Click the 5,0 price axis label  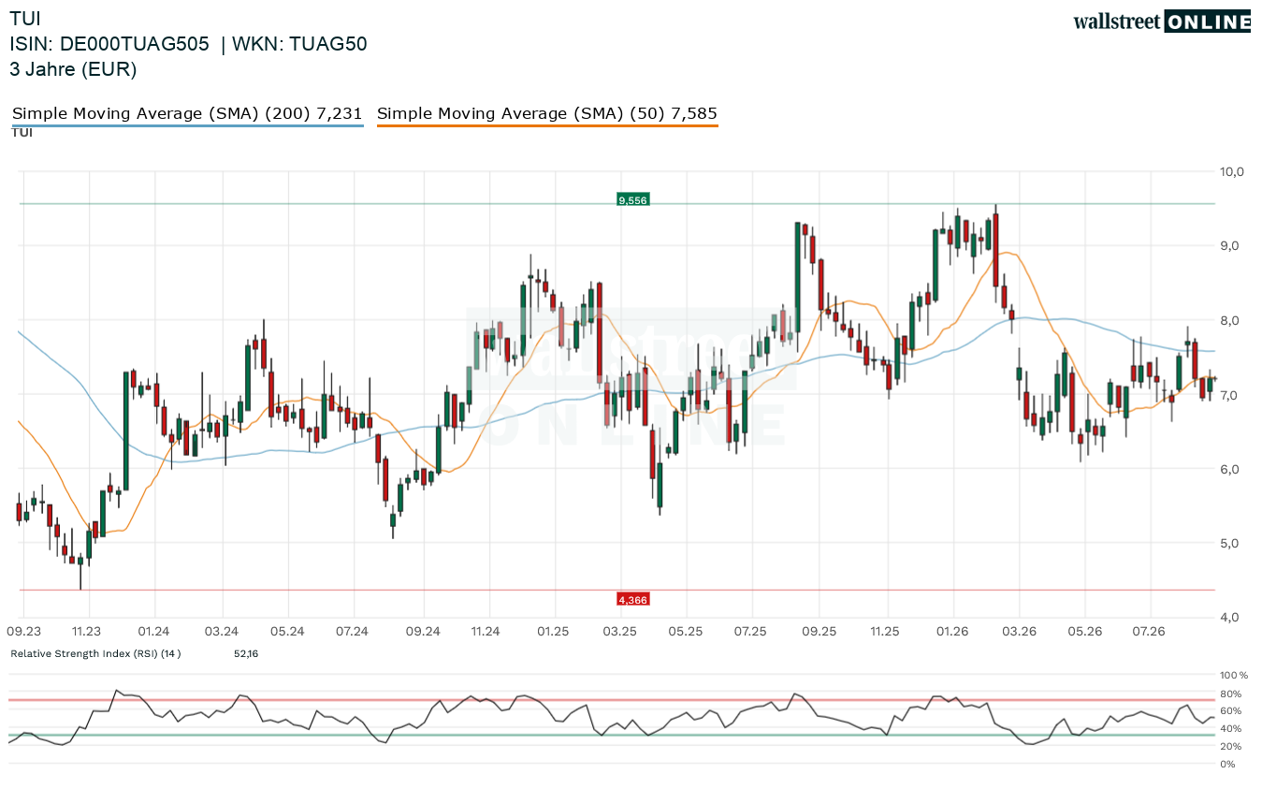[1228, 543]
